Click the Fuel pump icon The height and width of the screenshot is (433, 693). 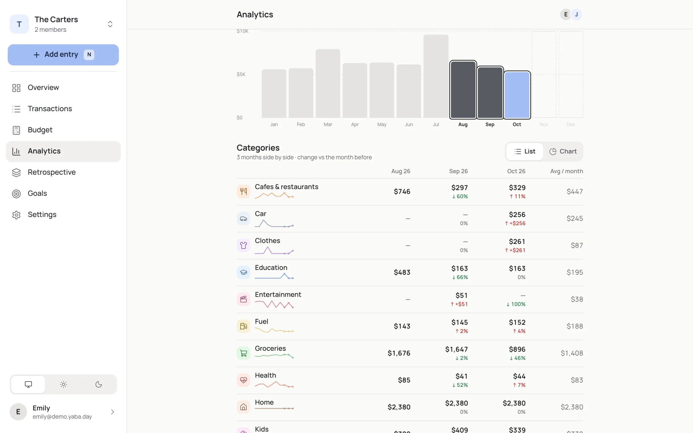(243, 326)
